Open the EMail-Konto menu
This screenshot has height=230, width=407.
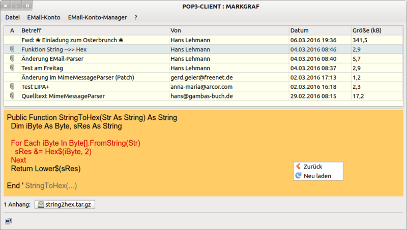click(x=43, y=17)
